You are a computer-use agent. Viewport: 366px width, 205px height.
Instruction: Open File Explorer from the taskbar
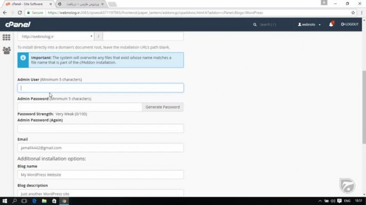coord(44,200)
